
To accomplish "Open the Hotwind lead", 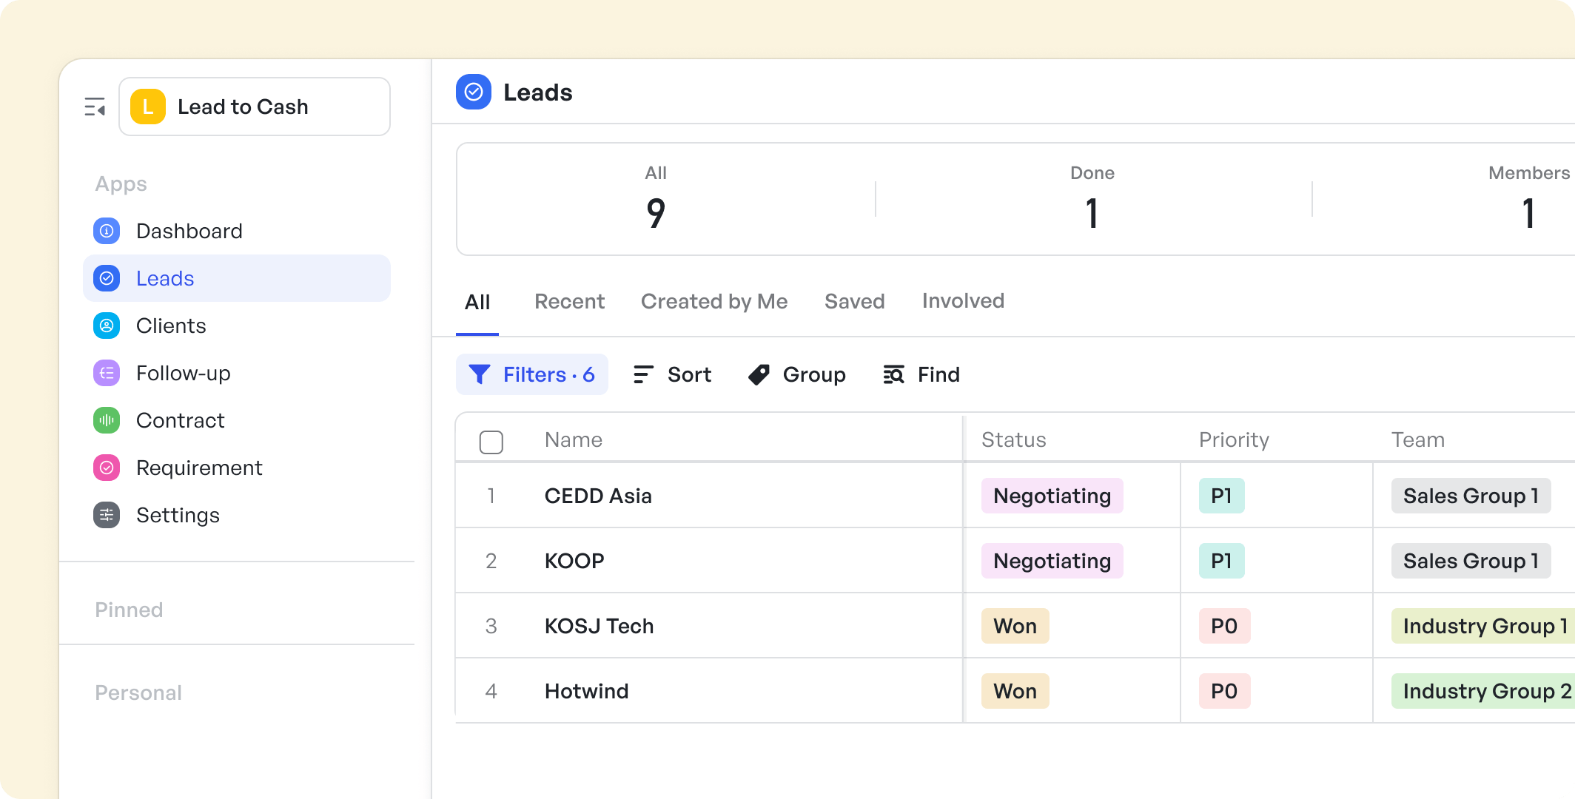I will tap(586, 691).
